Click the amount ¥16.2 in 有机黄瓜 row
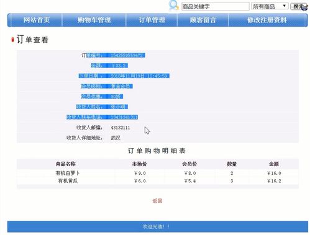Viewport: 310px width, 235px height. pyautogui.click(x=274, y=181)
